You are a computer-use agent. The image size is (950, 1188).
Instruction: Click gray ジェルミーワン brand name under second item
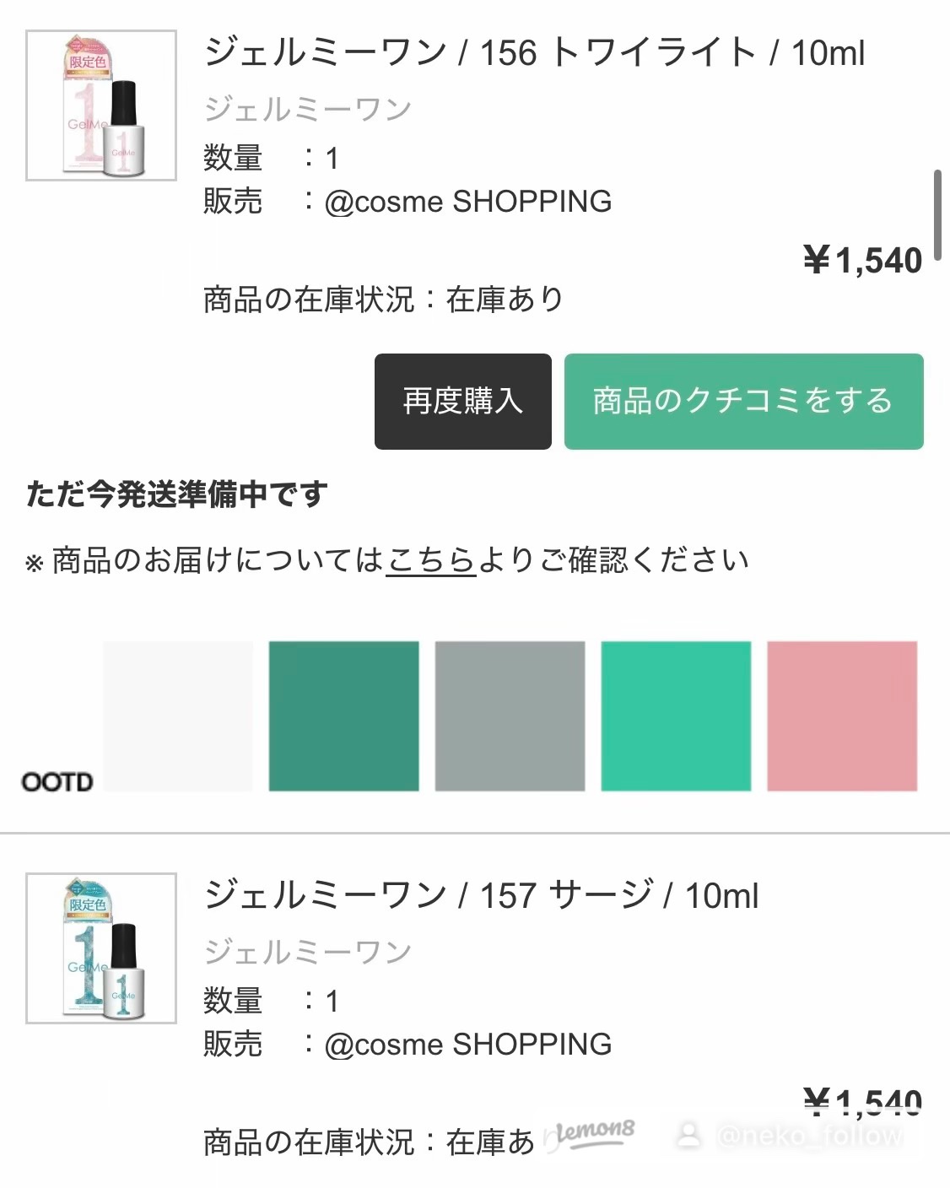point(307,952)
